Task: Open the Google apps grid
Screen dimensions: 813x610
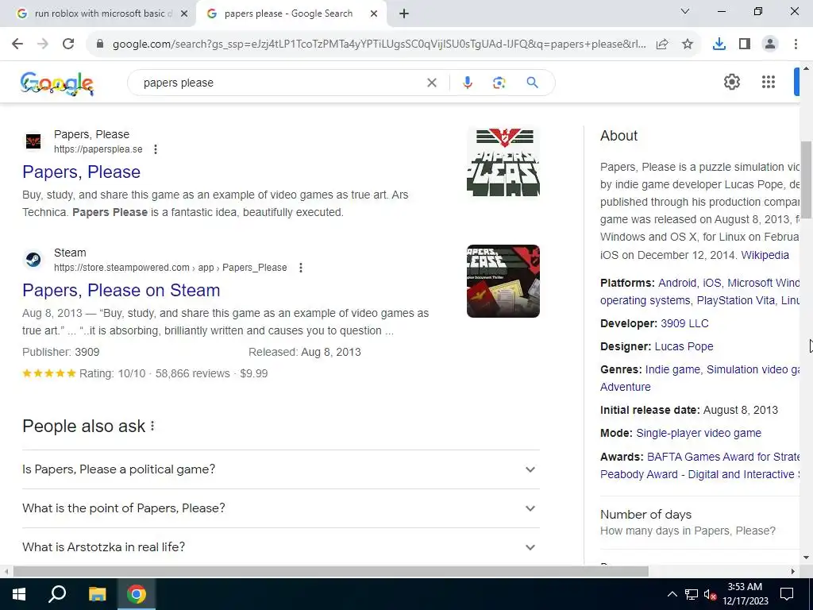Action: pos(769,82)
